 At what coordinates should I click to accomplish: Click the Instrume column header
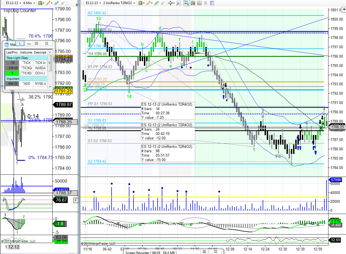tap(26, 52)
